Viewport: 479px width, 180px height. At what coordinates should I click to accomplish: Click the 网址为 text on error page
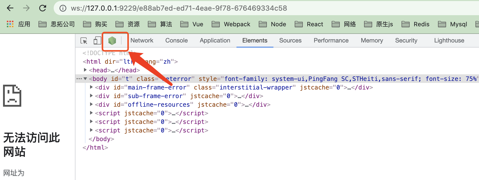(x=14, y=173)
